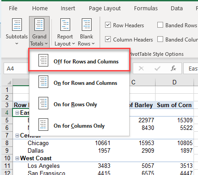Click the Dallas cell
Screen dimensions: 198x175
[36, 150]
